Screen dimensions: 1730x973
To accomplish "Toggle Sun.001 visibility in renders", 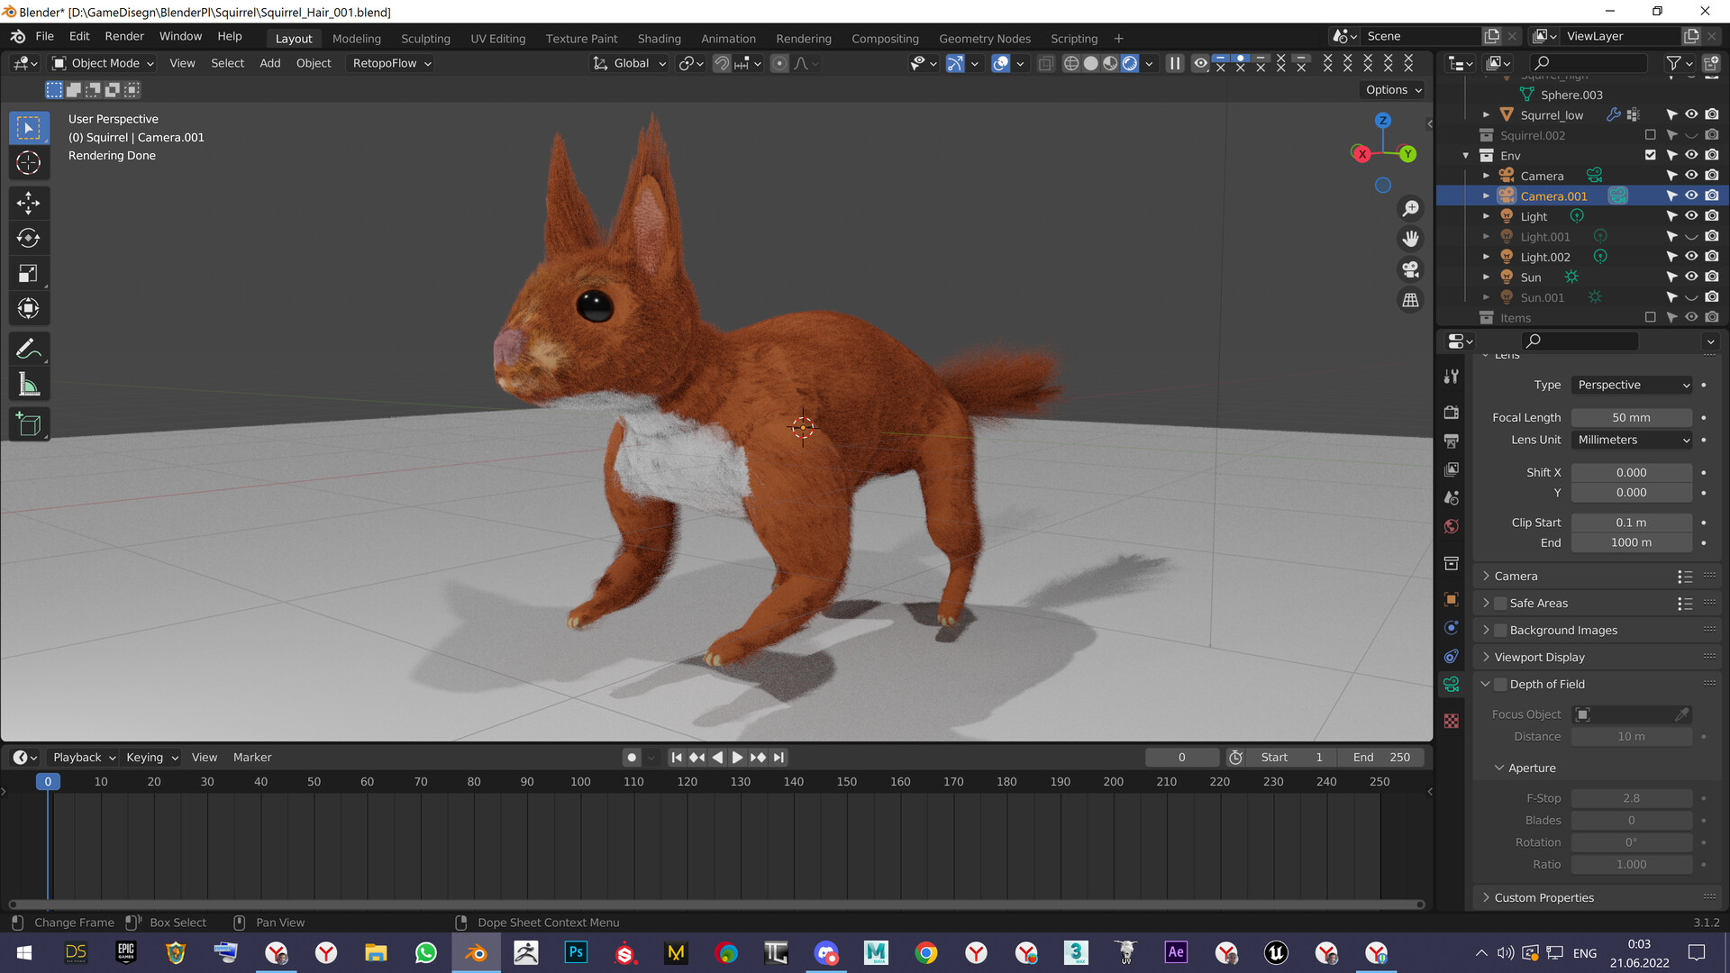I will [1713, 297].
